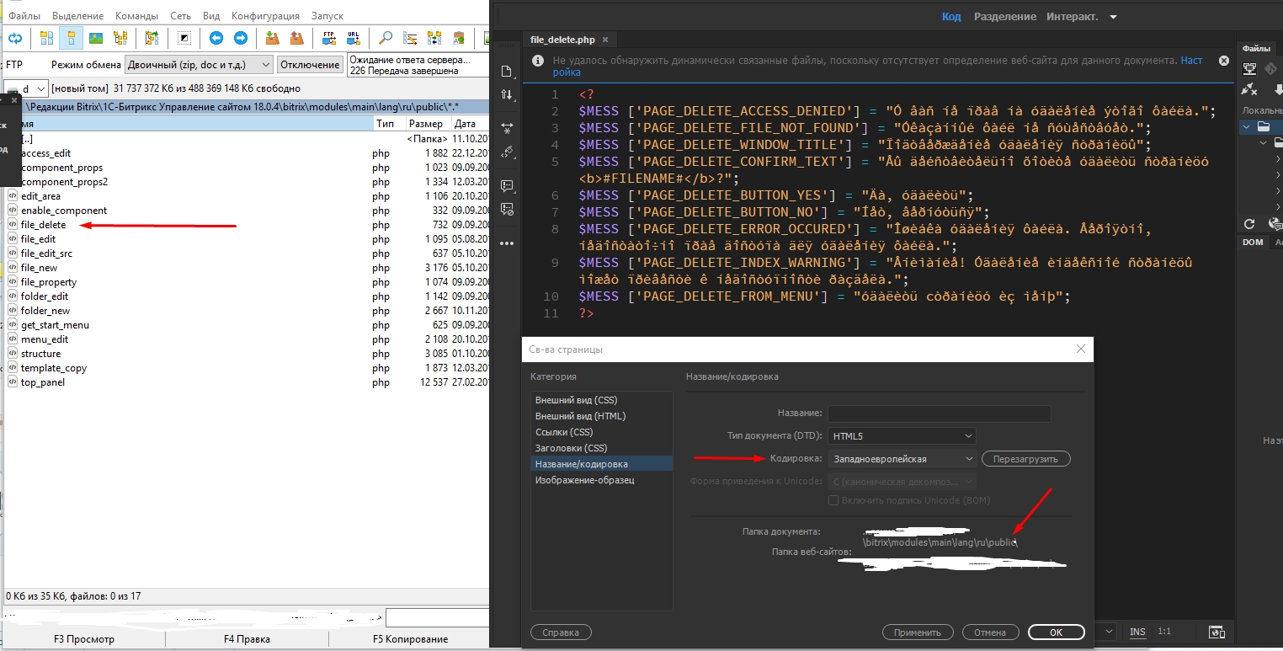Click the File Management arrows icon in Dreamweaver

pos(507,95)
